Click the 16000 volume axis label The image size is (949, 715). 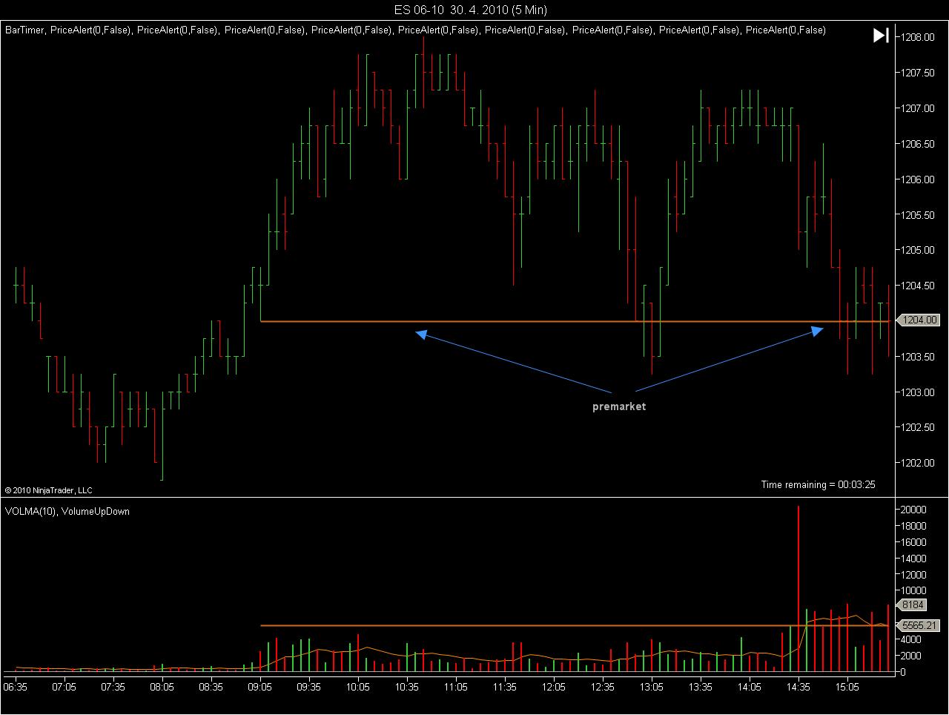(913, 542)
